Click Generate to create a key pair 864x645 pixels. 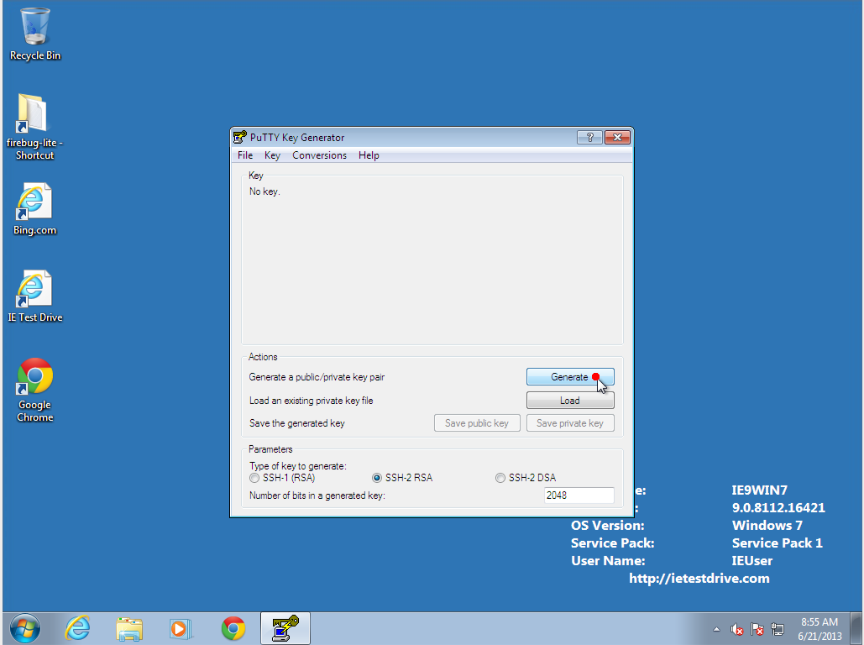[x=570, y=377]
